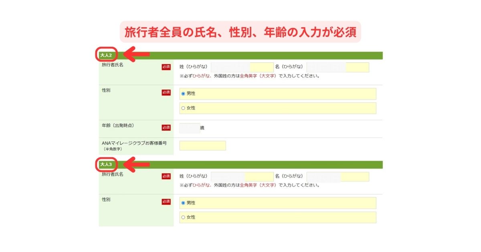Select 女性 radio for 大人3
Screen dimensions: 481x252
click(183, 217)
